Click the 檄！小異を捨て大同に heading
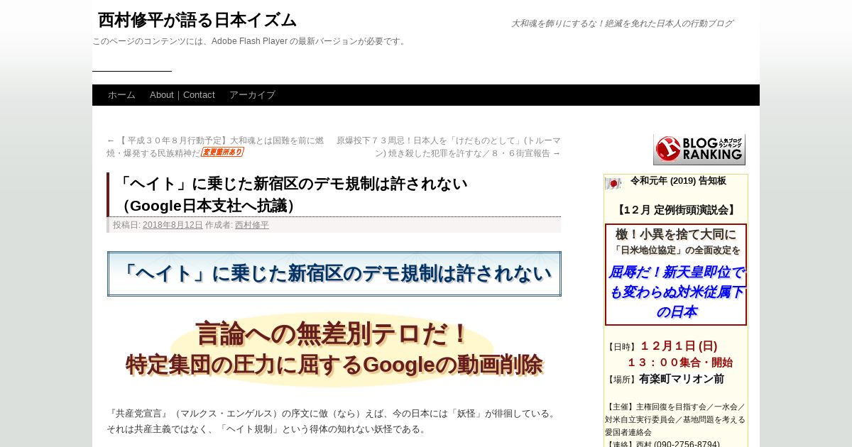The width and height of the screenshot is (852, 447). coord(676,234)
